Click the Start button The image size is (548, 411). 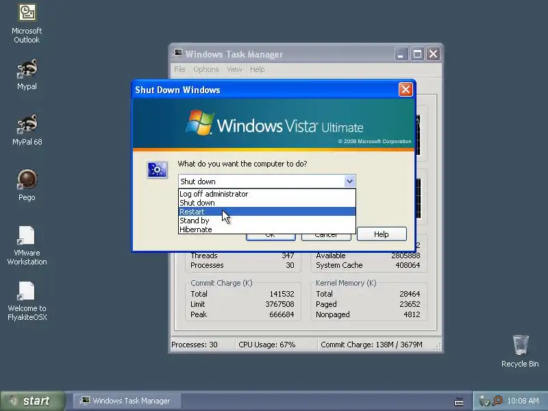(x=33, y=401)
